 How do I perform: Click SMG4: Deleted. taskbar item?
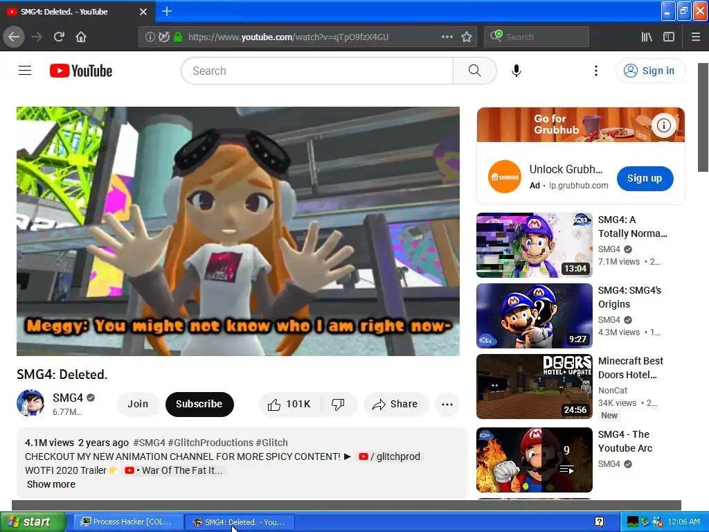pyautogui.click(x=240, y=522)
